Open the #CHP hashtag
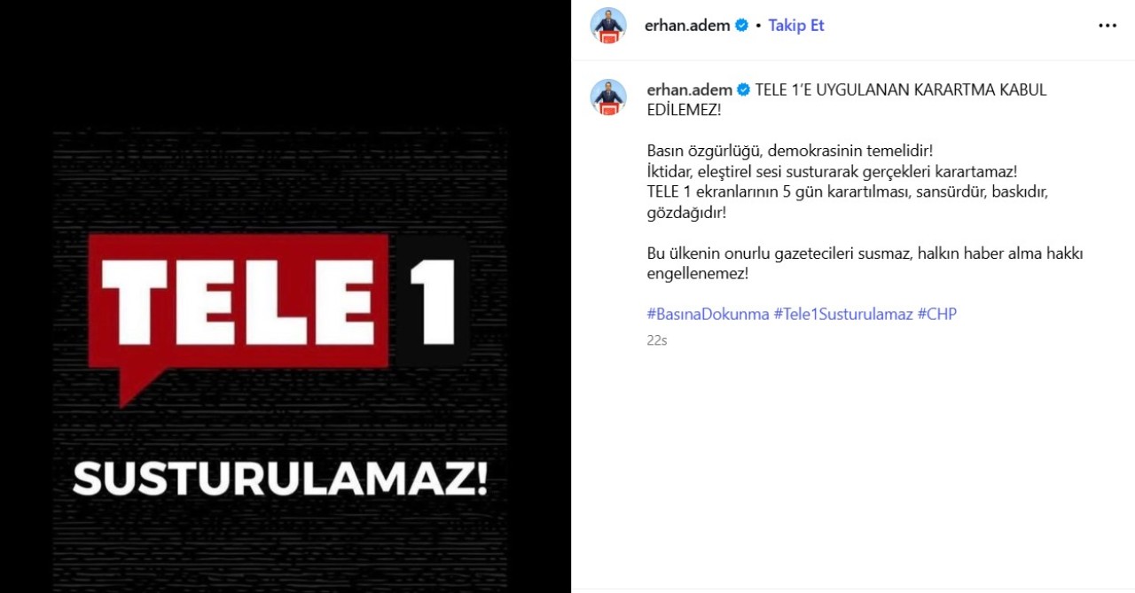This screenshot has height=593, width=1135. (x=937, y=314)
